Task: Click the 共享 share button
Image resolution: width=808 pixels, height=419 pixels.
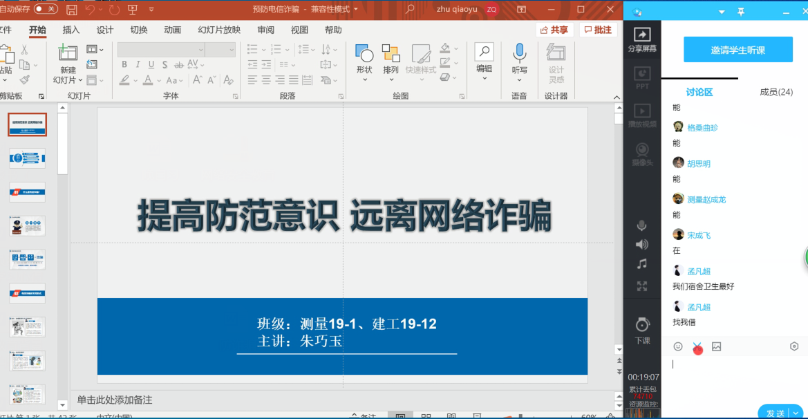Action: (x=554, y=30)
